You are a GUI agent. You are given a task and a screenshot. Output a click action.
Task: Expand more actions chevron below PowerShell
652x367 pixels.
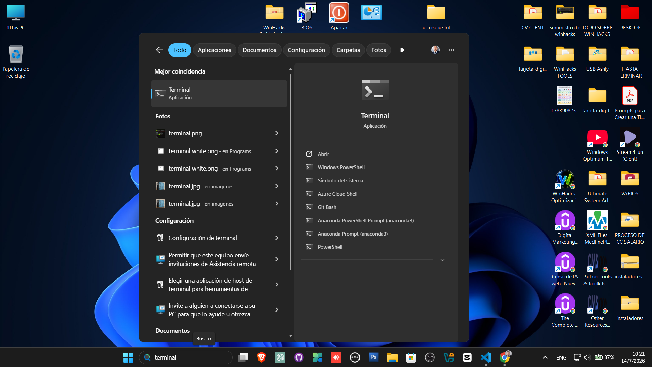[x=442, y=260]
